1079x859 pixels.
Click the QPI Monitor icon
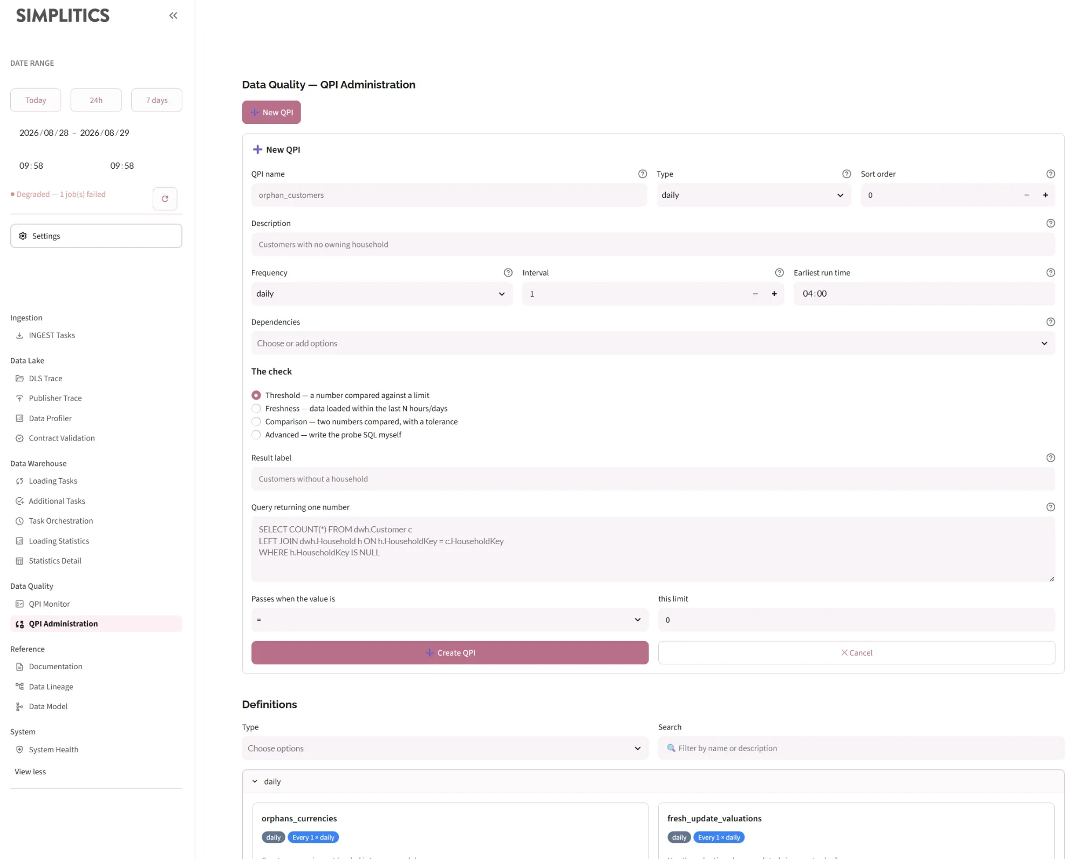tap(19, 604)
